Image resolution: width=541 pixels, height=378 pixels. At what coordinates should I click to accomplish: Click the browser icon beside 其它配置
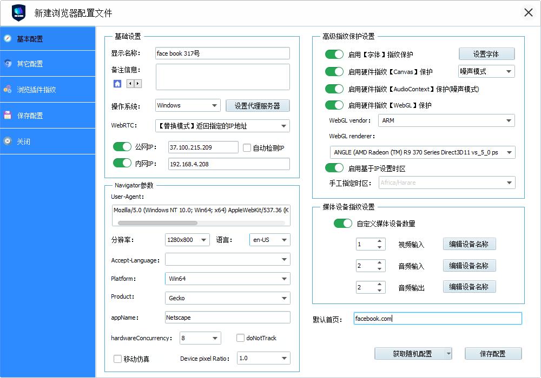(x=9, y=64)
